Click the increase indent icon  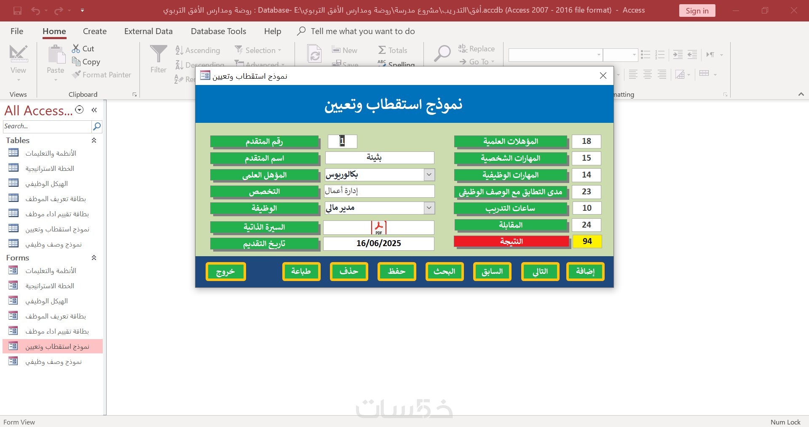[x=678, y=55]
